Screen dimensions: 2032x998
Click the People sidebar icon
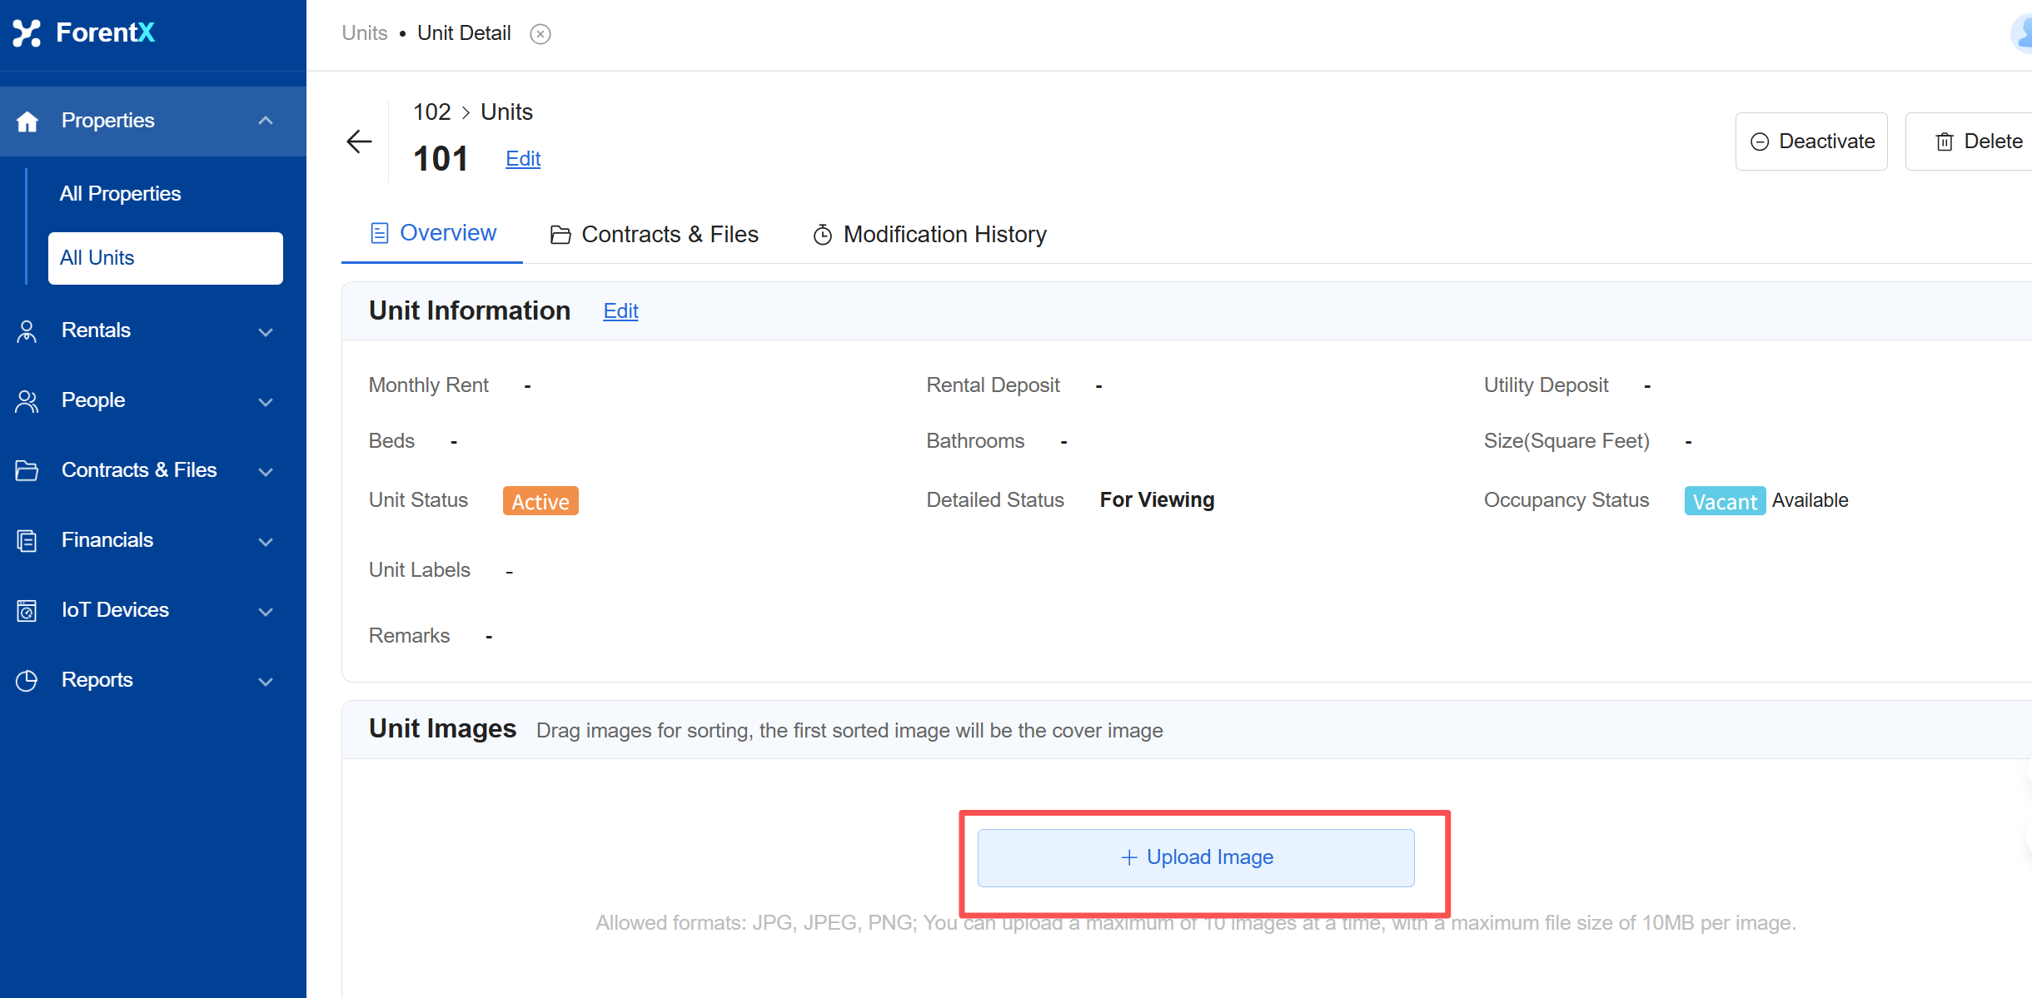[x=27, y=401]
